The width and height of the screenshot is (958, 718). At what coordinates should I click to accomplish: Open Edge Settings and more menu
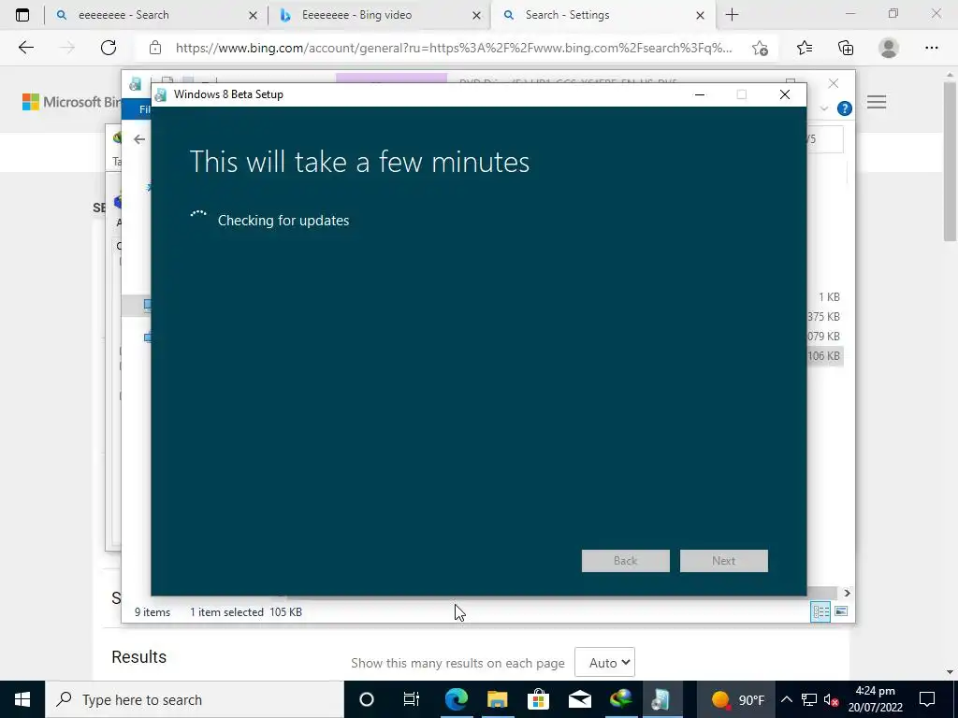click(931, 49)
